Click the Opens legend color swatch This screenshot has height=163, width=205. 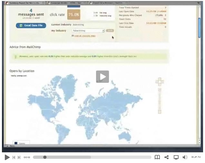[16, 143]
